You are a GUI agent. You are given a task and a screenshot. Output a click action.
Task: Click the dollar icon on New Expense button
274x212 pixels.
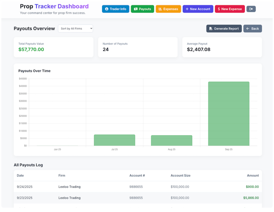pos(219,9)
